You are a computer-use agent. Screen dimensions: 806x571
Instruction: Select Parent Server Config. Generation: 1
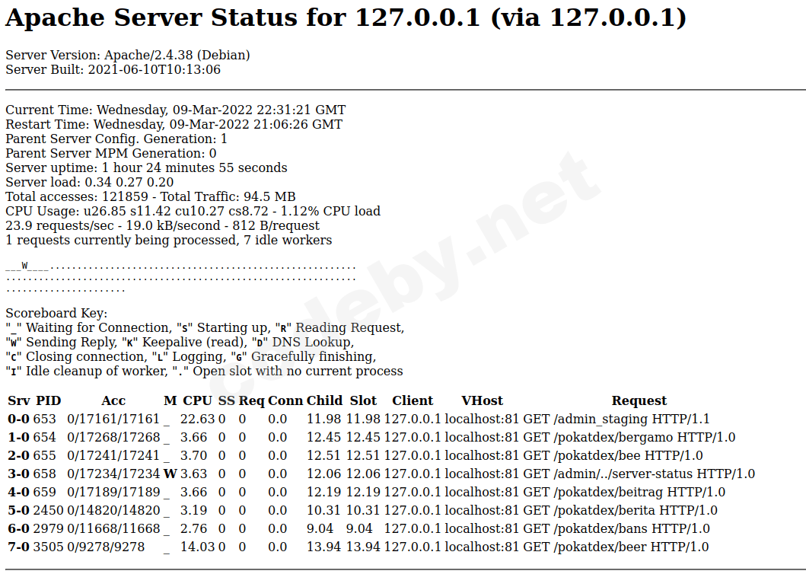click(116, 139)
